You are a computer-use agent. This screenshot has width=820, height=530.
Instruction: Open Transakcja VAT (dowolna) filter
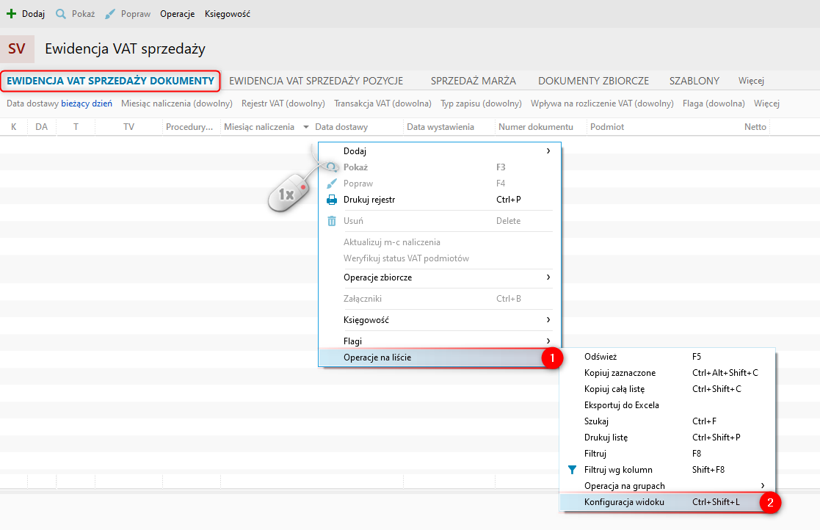382,104
